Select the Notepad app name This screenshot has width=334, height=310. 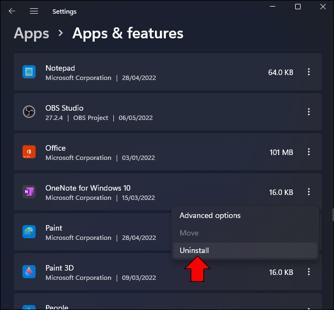click(60, 68)
